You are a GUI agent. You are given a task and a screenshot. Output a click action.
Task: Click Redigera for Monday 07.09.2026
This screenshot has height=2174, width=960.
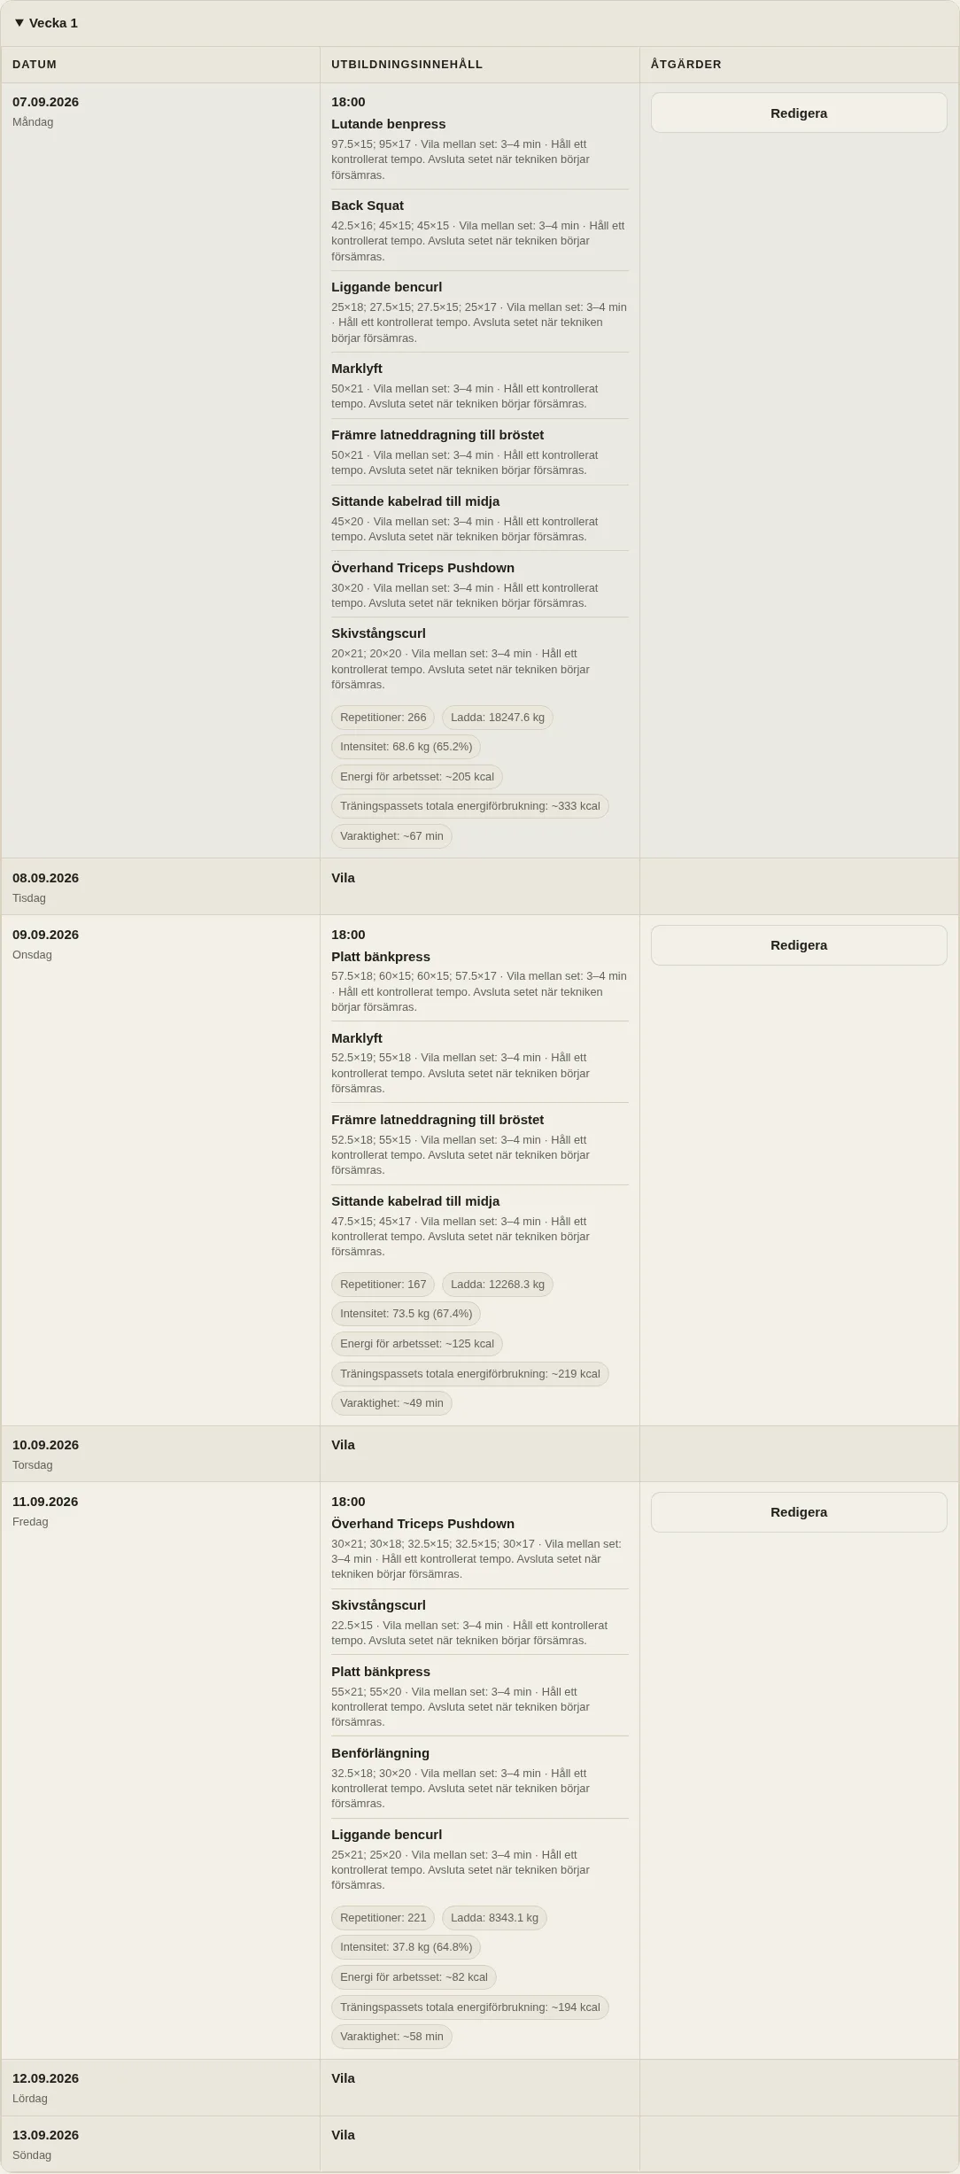click(x=799, y=113)
